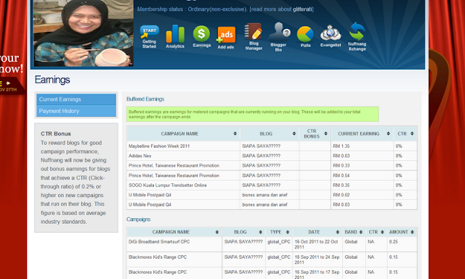Switch to Payment History tab
Viewport: 465px width, 279px height.
click(76, 111)
